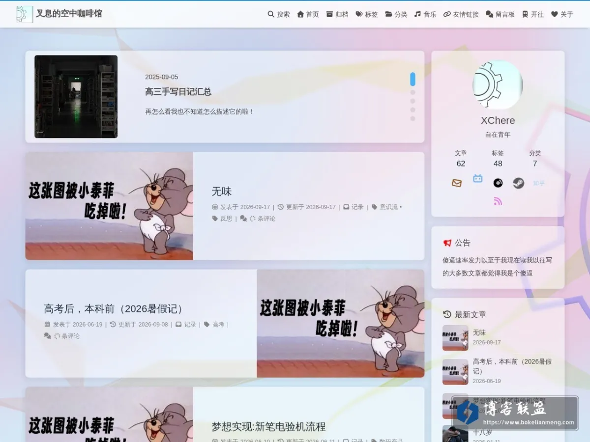Click the 开往 travelling link
The image size is (590, 442).
pyautogui.click(x=533, y=14)
